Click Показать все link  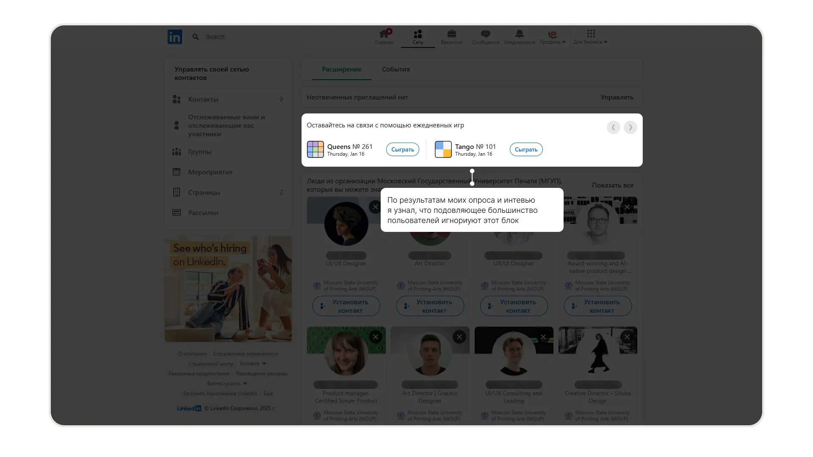612,185
